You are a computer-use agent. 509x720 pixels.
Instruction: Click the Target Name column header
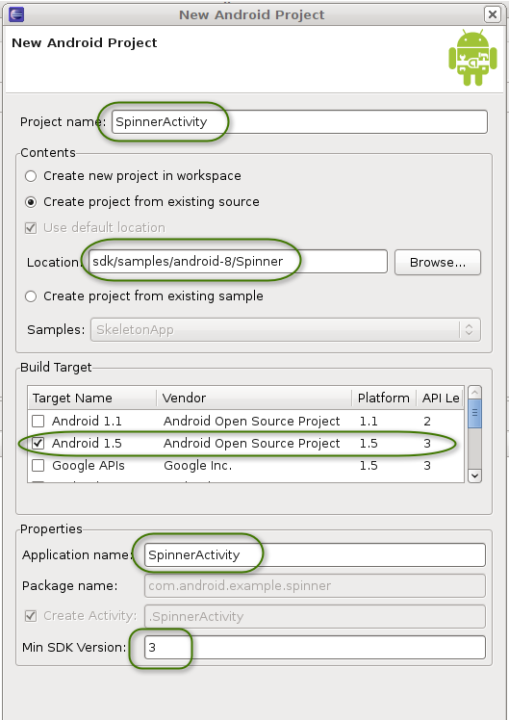[91, 399]
